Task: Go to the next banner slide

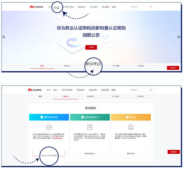Action: pyautogui.click(x=178, y=37)
